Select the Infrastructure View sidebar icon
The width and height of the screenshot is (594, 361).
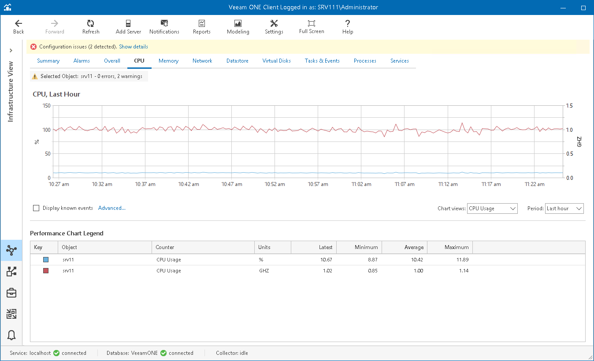pos(11,250)
